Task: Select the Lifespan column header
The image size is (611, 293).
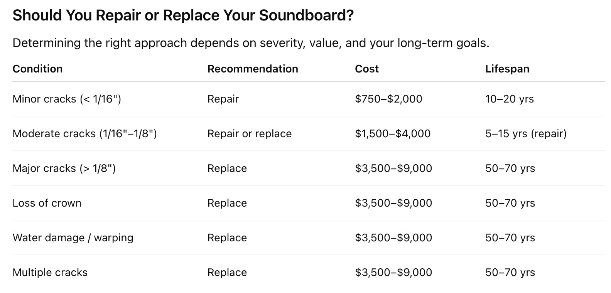Action: coord(507,69)
